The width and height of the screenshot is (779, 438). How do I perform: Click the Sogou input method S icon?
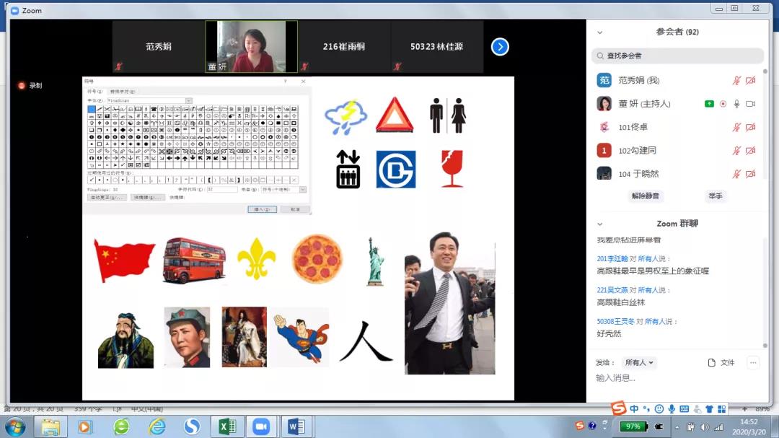(x=618, y=409)
